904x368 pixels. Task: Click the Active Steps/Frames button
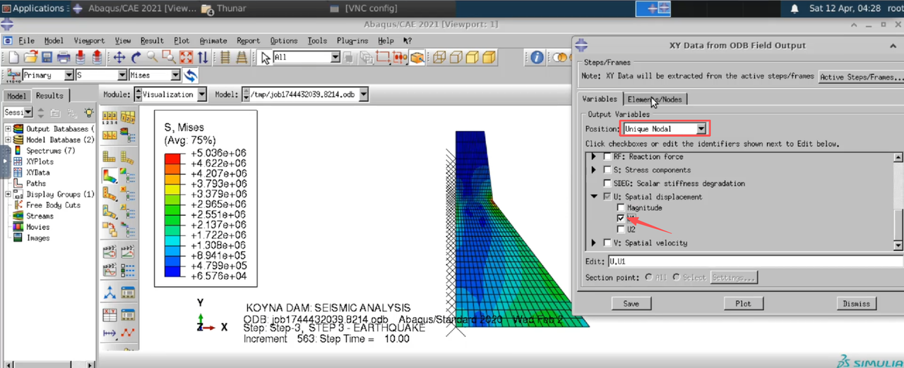(861, 77)
